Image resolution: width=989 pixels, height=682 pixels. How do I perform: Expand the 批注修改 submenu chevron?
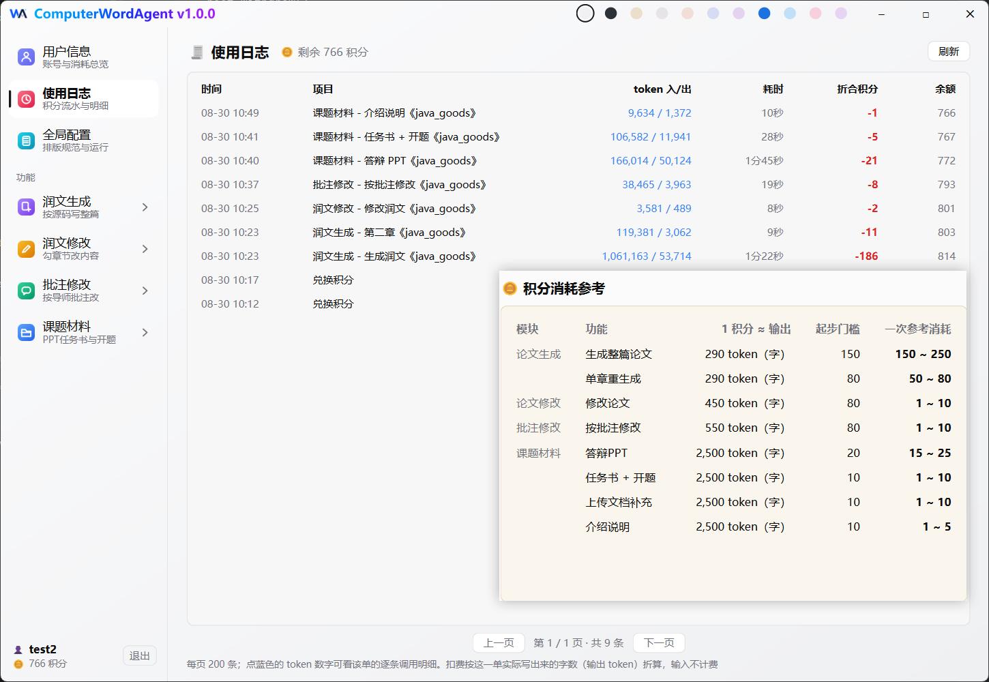145,291
